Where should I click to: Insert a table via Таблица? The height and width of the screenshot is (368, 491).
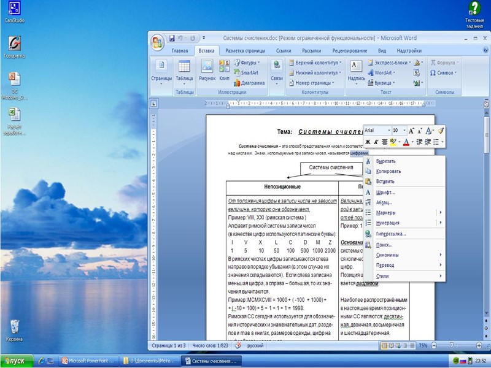click(184, 72)
